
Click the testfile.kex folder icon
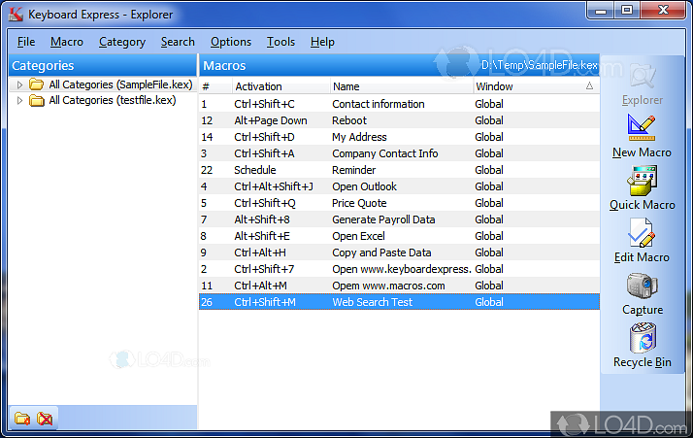36,100
